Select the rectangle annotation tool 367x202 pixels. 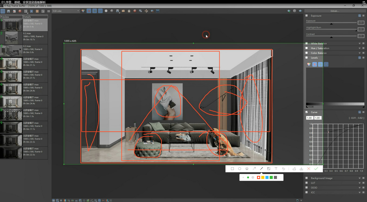click(x=232, y=169)
